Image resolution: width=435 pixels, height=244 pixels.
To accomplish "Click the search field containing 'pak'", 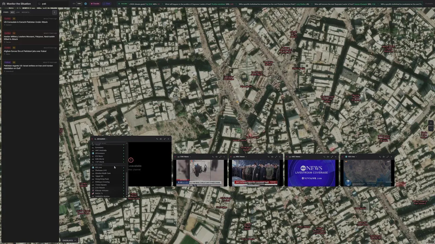I will tap(53, 4).
